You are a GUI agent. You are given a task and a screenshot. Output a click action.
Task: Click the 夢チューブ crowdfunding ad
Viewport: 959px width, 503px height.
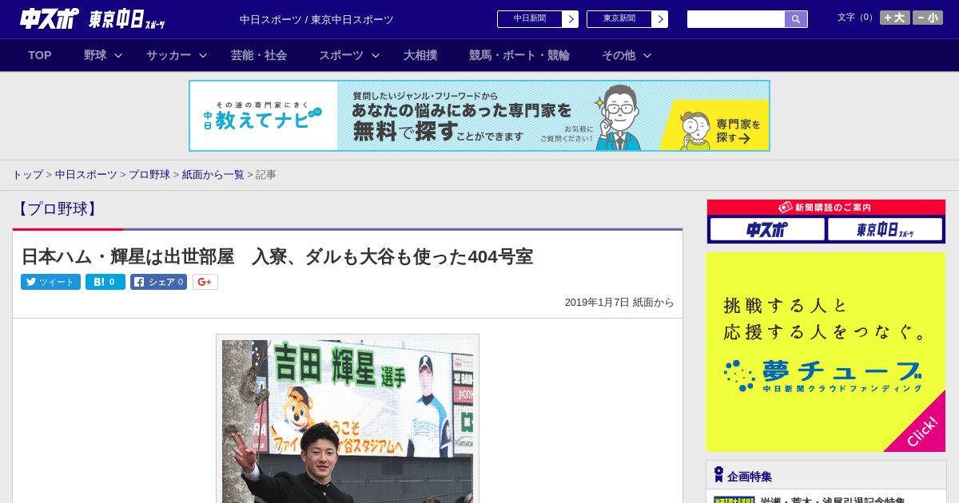826,352
